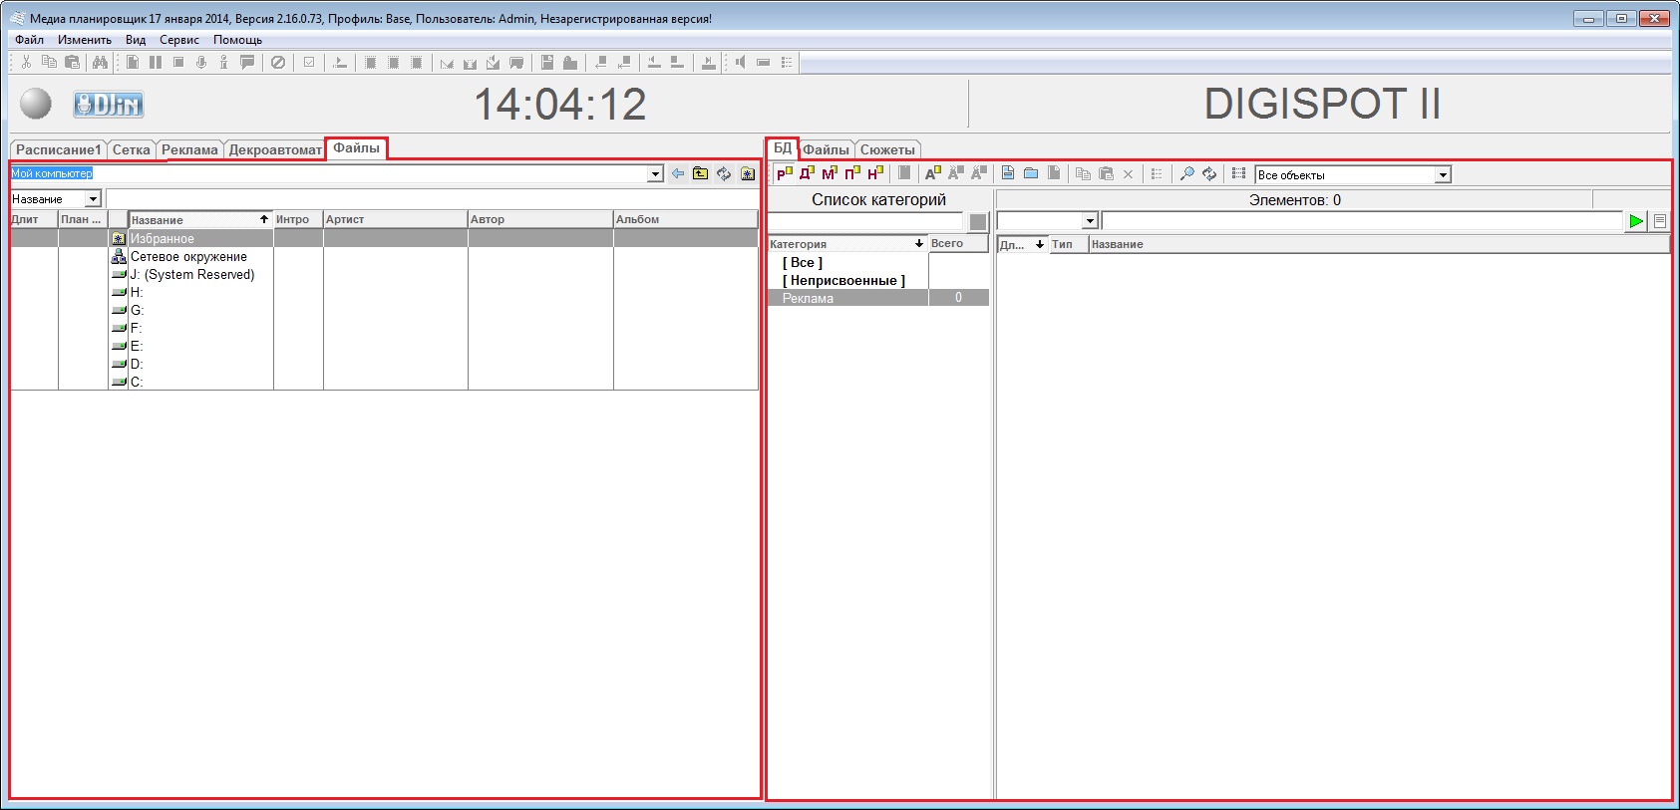Open the small dropdown above the elements list
Image resolution: width=1680 pixels, height=810 pixels.
[1090, 221]
